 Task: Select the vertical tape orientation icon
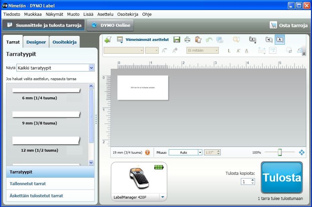[x=269, y=40]
